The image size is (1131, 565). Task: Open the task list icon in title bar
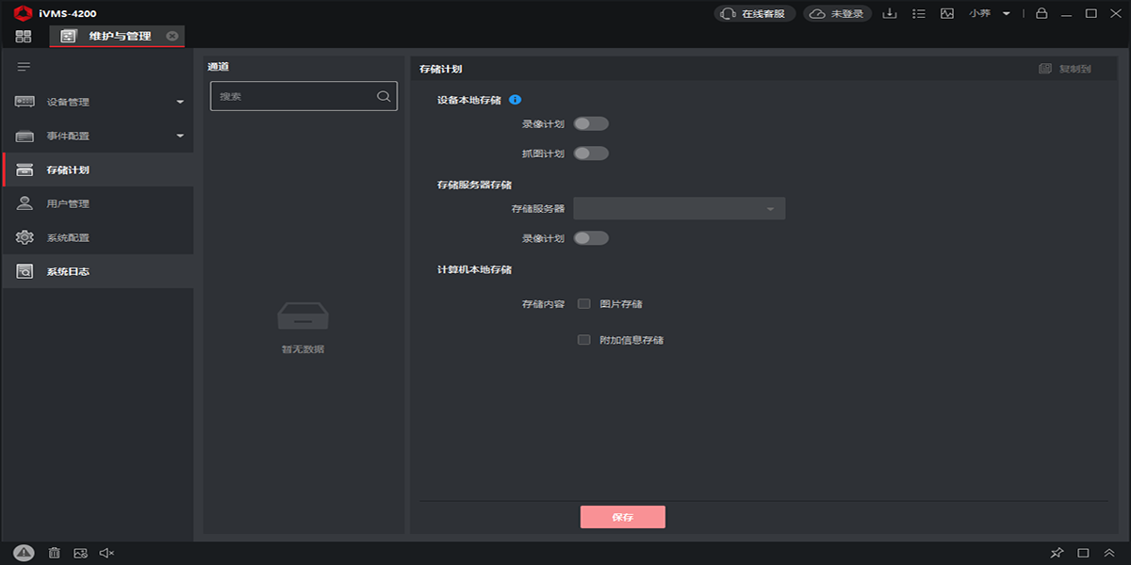coord(920,14)
